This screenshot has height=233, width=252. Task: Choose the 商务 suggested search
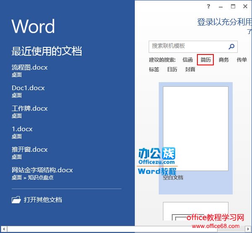(x=224, y=60)
